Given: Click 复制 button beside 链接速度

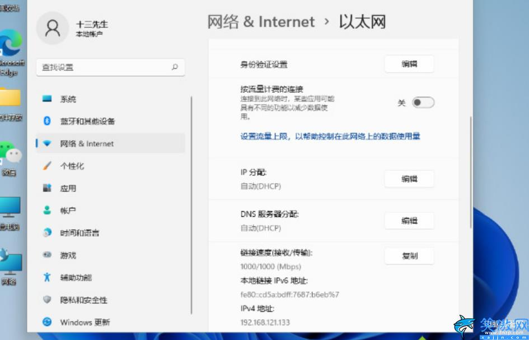Looking at the screenshot, I should click(x=409, y=255).
